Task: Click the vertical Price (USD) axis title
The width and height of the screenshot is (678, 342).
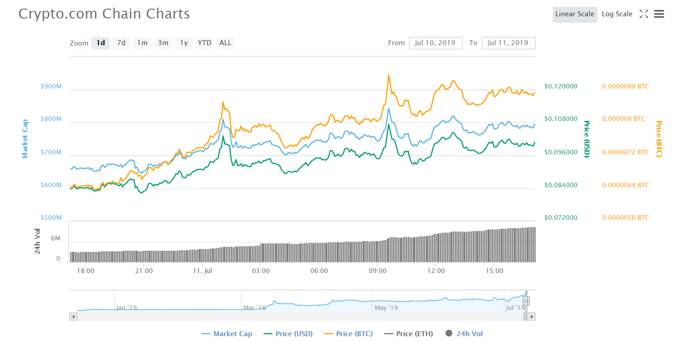Action: point(587,139)
